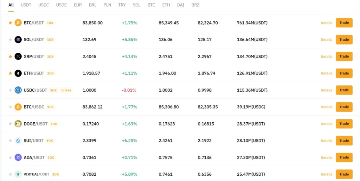Unfavorite ETH/USDT with its star

(10, 73)
